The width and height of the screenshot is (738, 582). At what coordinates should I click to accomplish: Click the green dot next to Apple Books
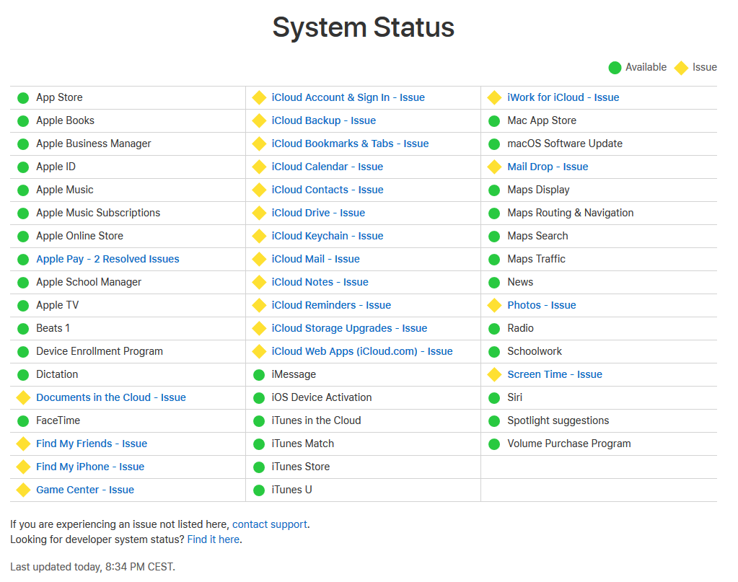point(23,121)
